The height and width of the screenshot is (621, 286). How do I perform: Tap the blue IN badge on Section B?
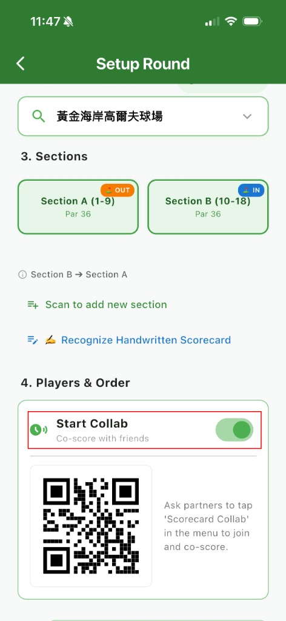(x=251, y=190)
